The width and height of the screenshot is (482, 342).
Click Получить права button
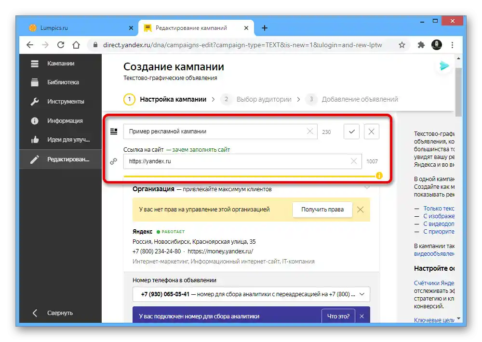pos(322,210)
